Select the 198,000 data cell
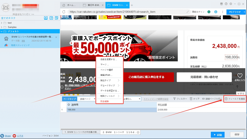This screenshot has width=247, height=139. point(112,110)
